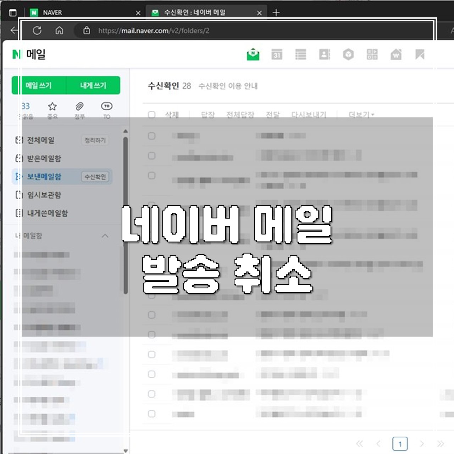Image resolution: width=454 pixels, height=454 pixels.
Task: Jump to the last page double-arrow
Action: [441, 444]
